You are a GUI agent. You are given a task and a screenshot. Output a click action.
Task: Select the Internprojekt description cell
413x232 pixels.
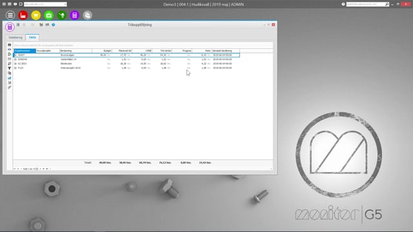pos(70,68)
